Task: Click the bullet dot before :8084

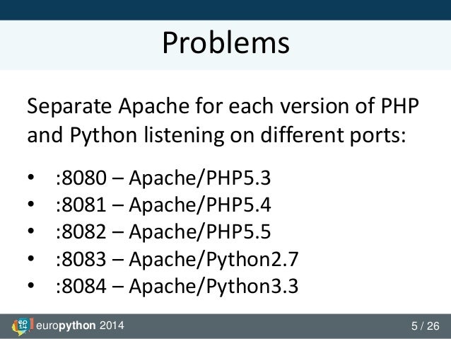Action: pyautogui.click(x=30, y=287)
